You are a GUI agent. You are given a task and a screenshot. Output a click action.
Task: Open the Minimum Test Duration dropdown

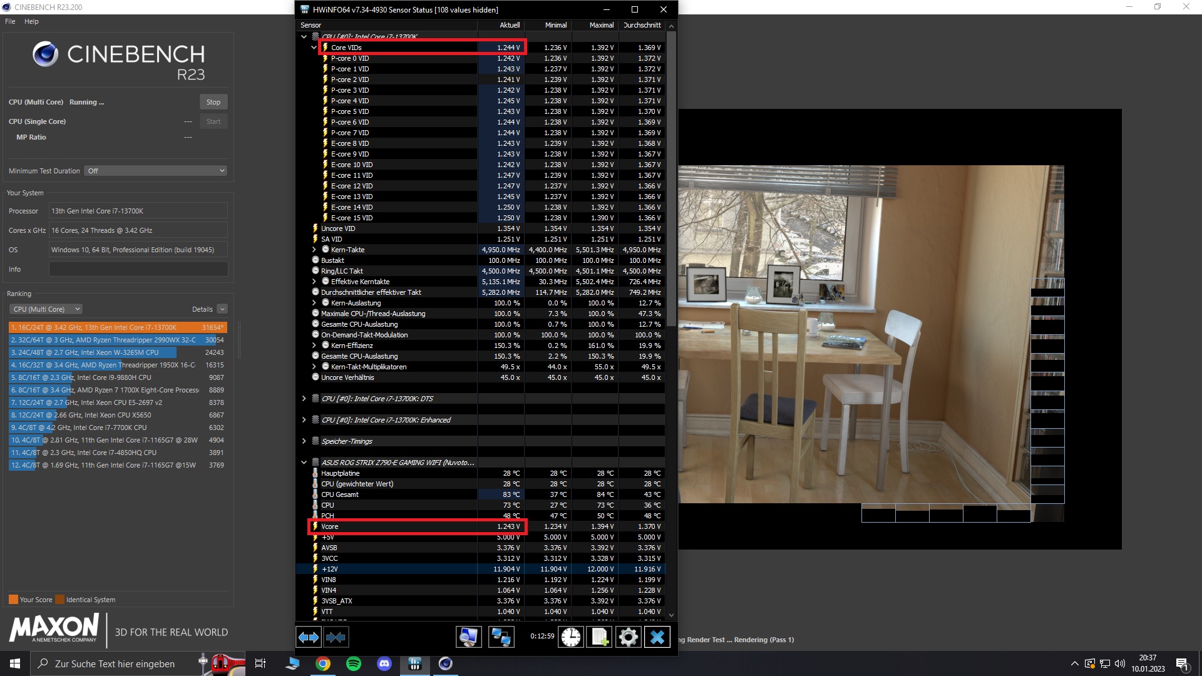click(x=156, y=171)
